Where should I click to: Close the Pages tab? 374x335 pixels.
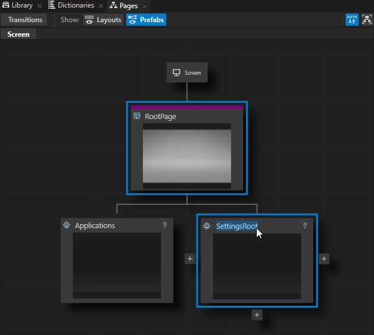(145, 6)
